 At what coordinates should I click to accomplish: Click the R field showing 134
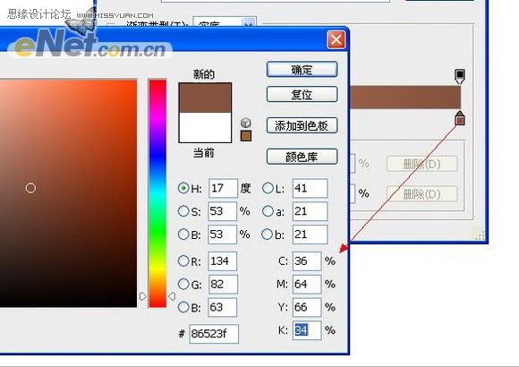click(223, 261)
